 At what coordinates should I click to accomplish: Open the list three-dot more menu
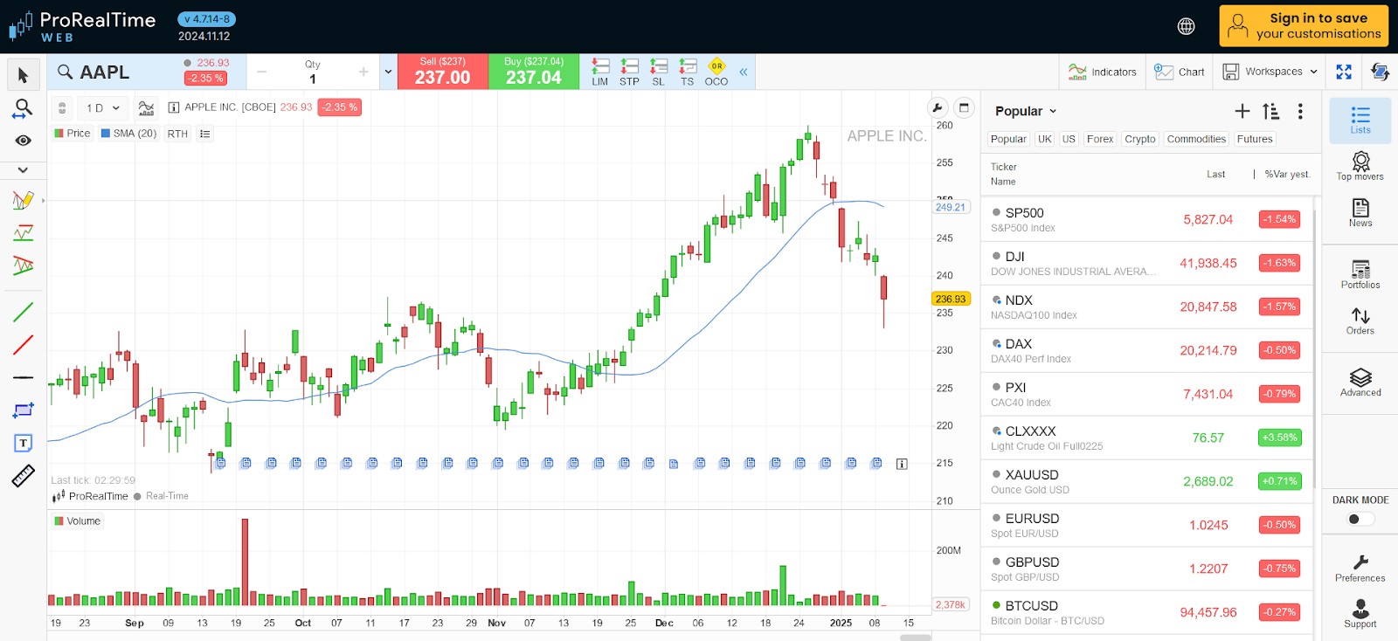[x=1300, y=111]
